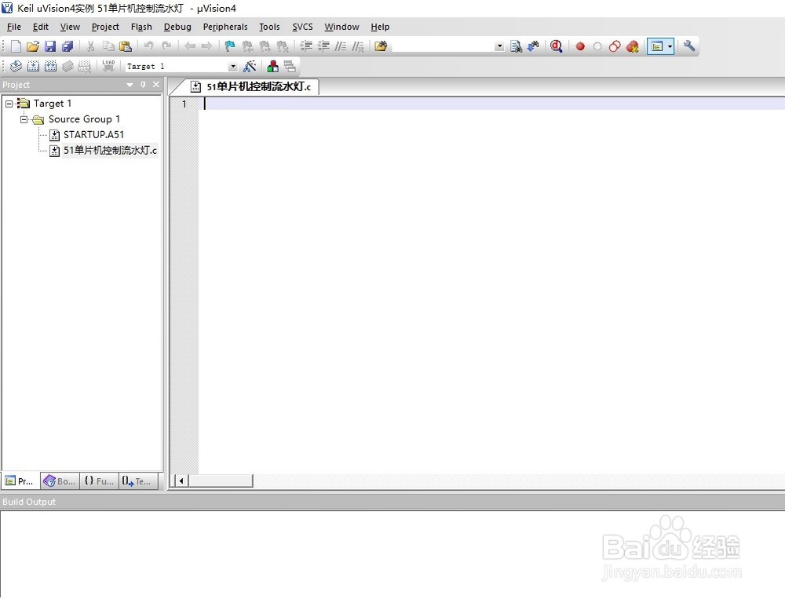The image size is (785, 599).
Task: Open the View menu
Action: [x=70, y=27]
